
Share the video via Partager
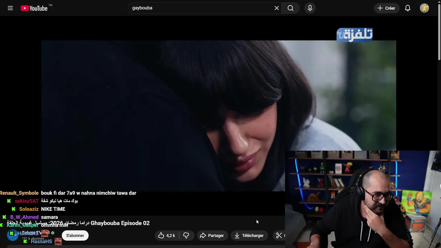point(212,236)
